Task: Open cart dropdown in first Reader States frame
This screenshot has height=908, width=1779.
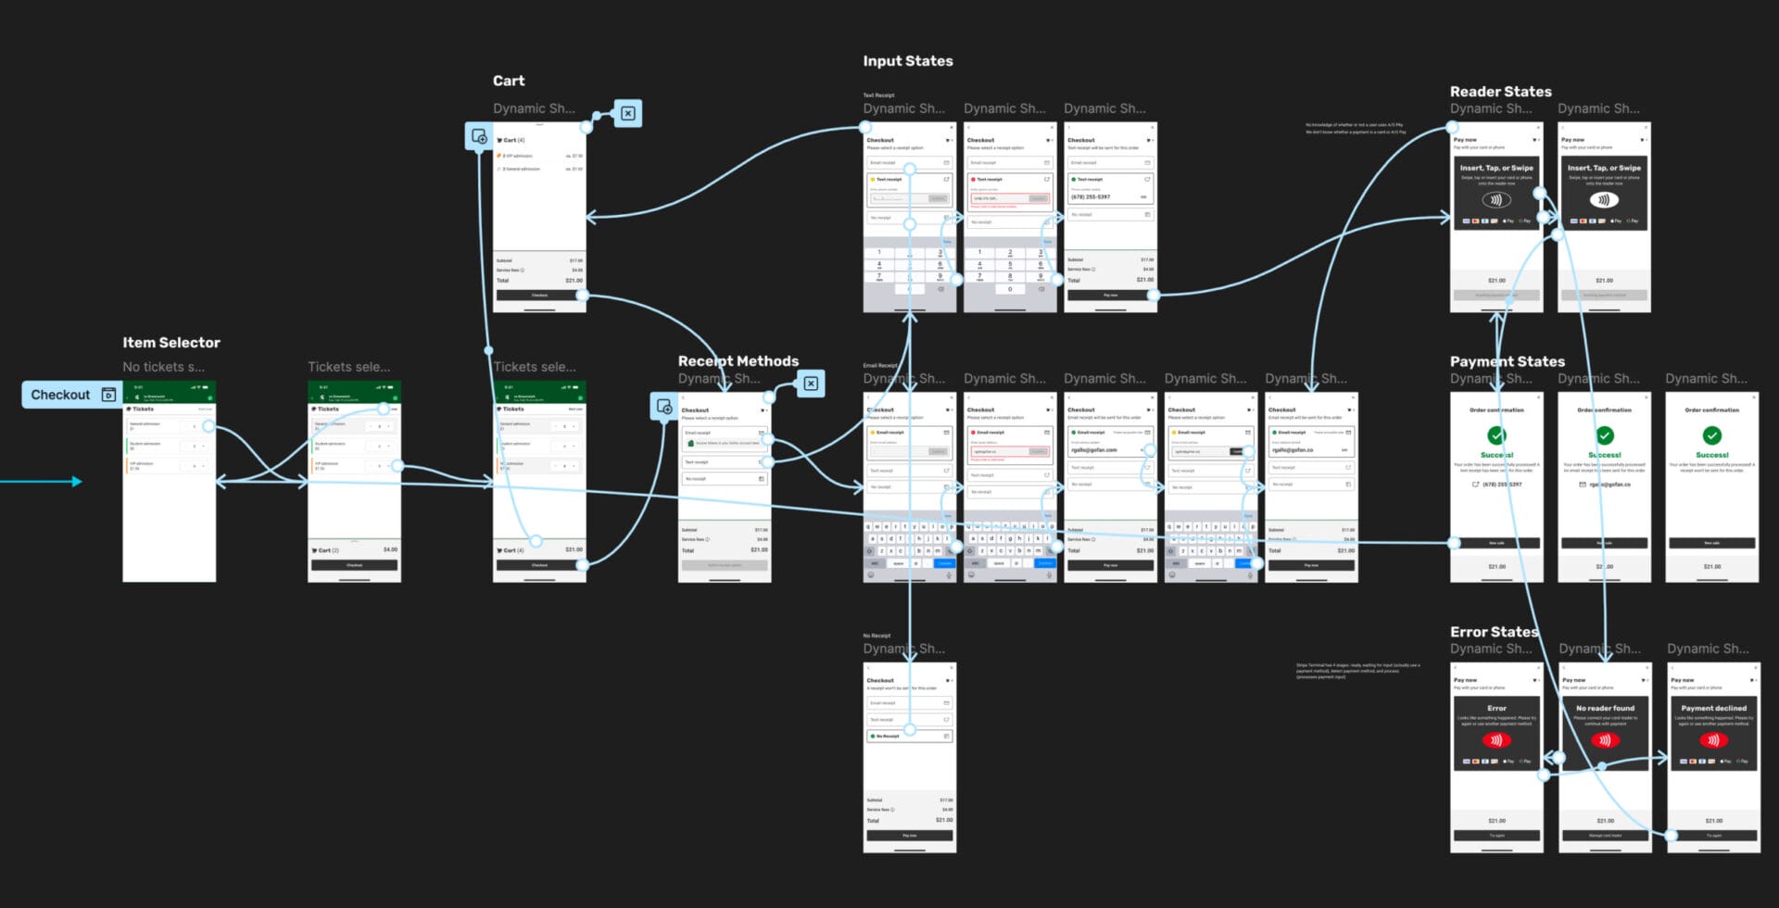Action: (1535, 140)
